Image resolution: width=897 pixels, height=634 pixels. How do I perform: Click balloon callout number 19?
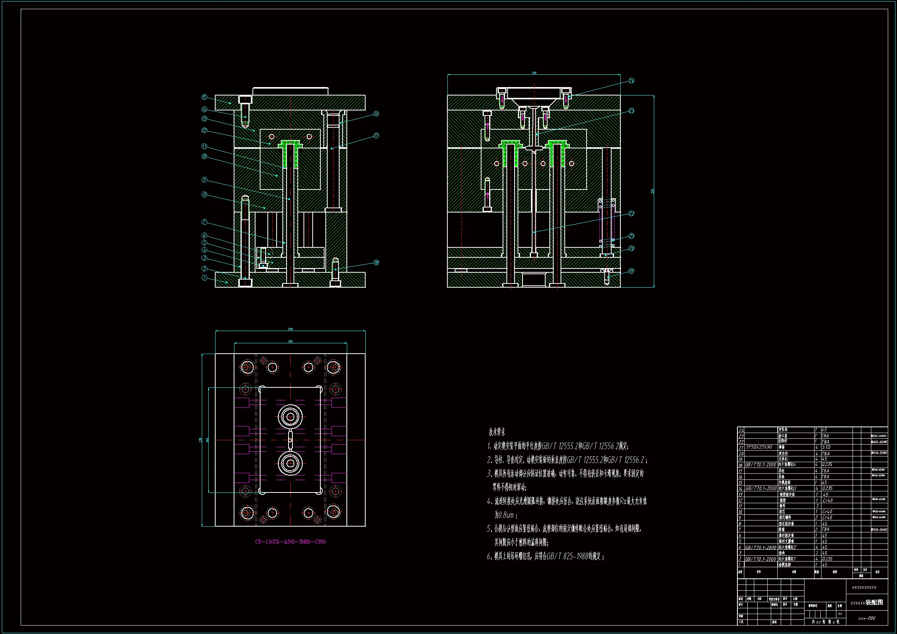pos(632,271)
